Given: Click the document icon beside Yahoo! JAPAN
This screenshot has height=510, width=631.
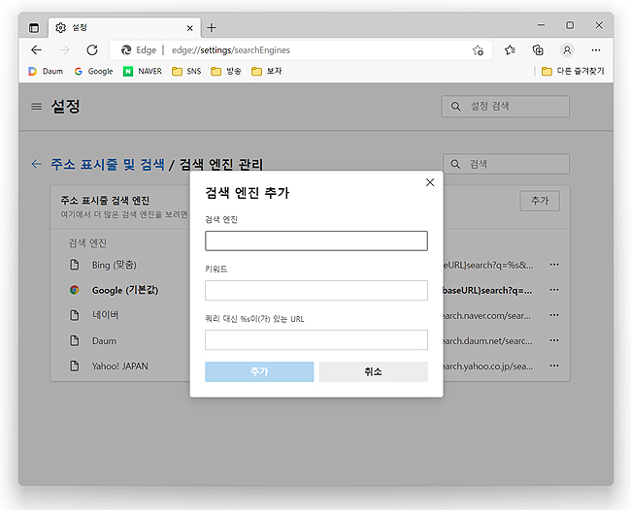Looking at the screenshot, I should pos(75,367).
